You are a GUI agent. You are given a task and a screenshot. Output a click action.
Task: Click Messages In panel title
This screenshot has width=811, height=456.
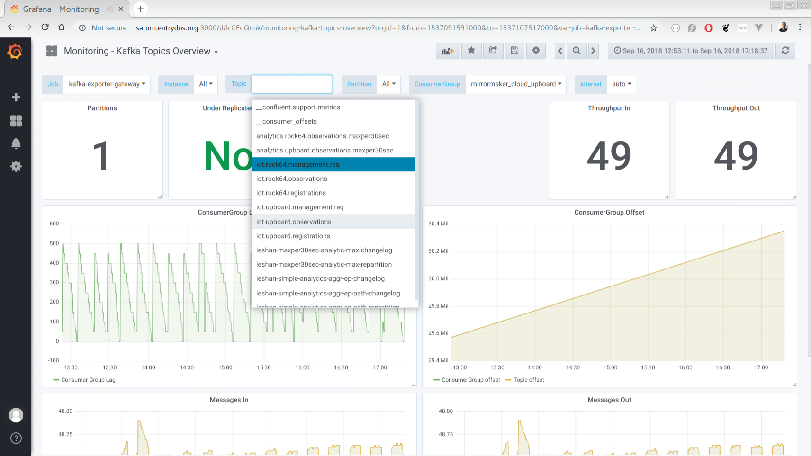point(229,400)
